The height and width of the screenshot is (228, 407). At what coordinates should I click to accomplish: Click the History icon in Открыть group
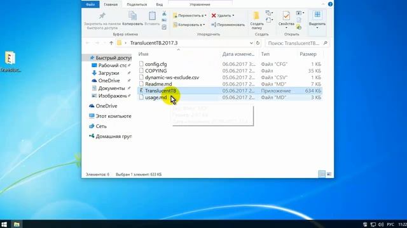(x=299, y=27)
